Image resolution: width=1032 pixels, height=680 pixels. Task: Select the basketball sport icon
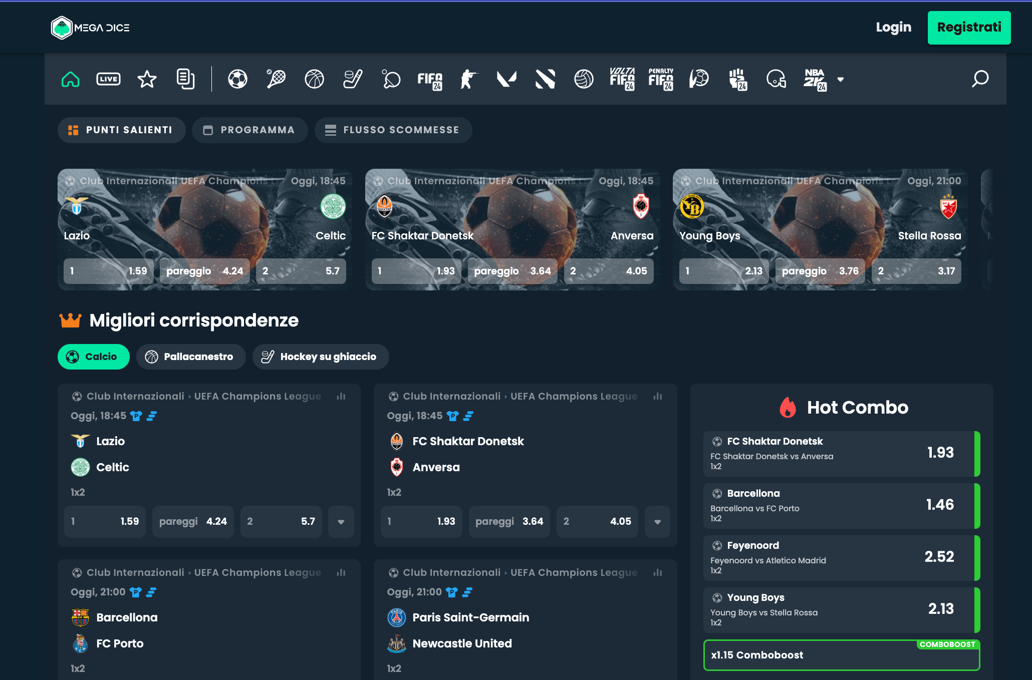(315, 79)
